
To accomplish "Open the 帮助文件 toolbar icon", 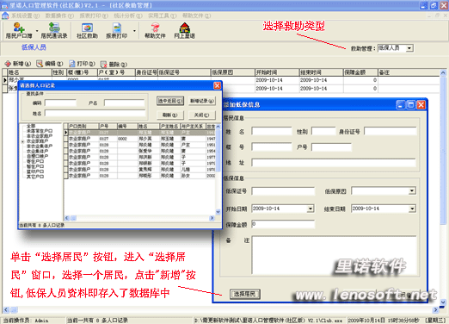I will [x=155, y=28].
